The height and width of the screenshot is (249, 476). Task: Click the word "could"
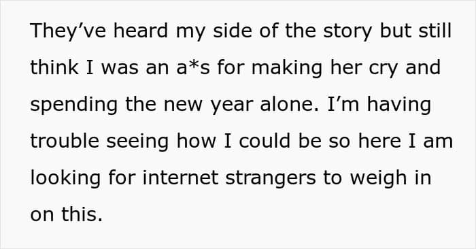pyautogui.click(x=265, y=141)
